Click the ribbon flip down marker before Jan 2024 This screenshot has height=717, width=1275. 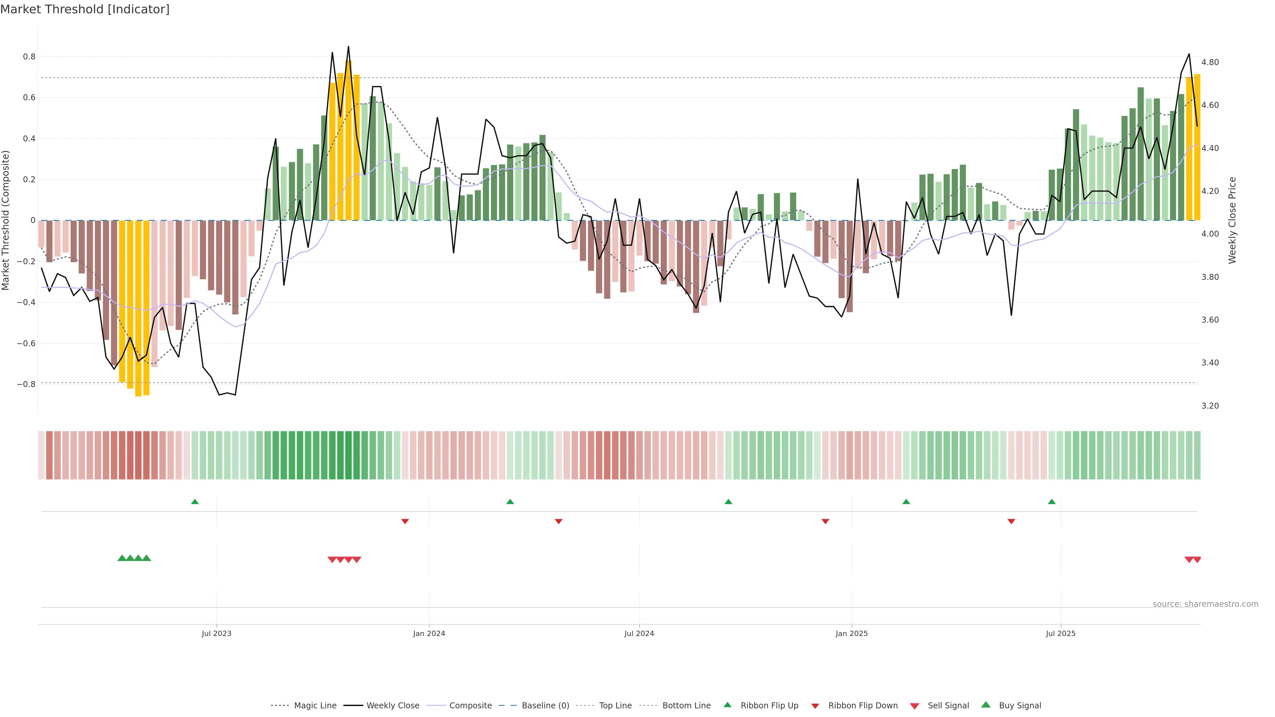tap(405, 521)
